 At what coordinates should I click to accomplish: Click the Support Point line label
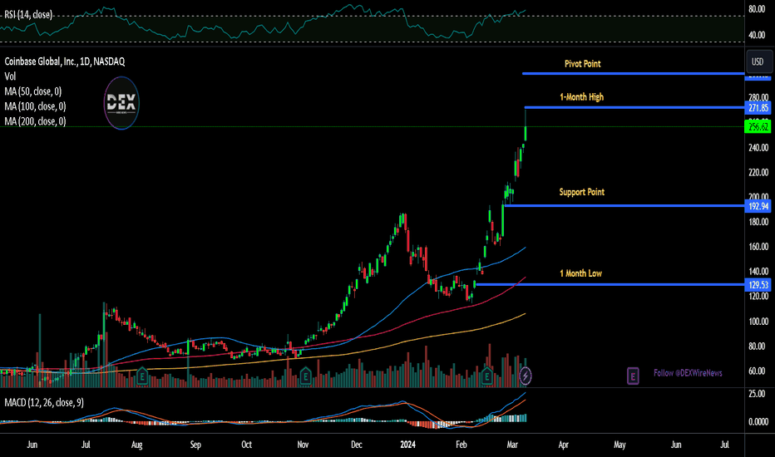[582, 192]
